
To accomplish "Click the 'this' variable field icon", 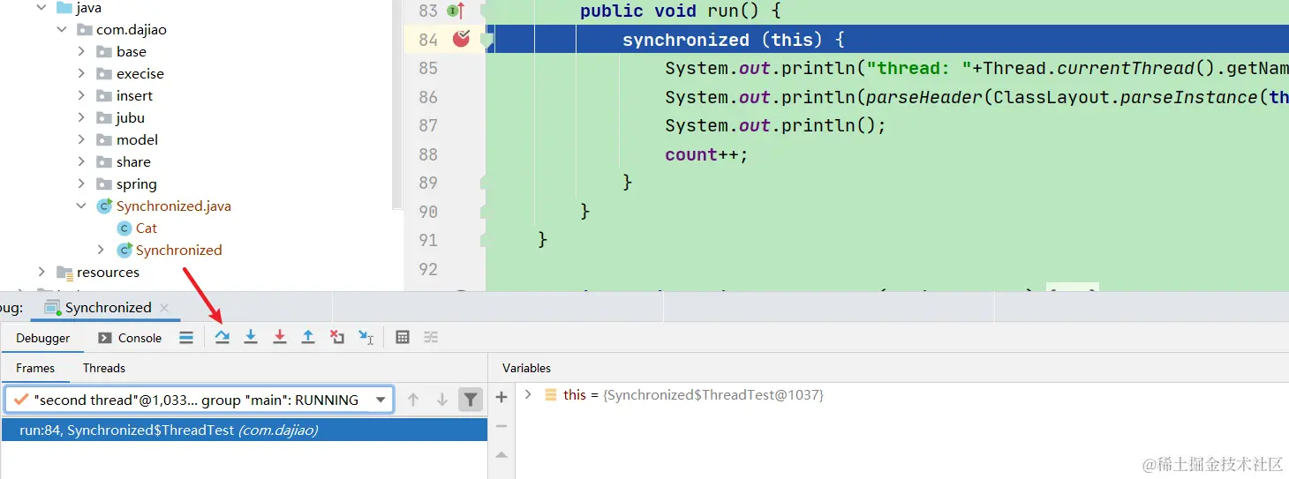I will coord(550,395).
